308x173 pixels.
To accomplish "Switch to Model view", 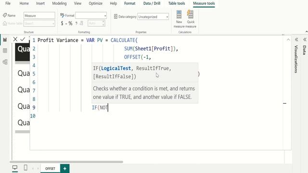I will pyautogui.click(x=5, y=62).
